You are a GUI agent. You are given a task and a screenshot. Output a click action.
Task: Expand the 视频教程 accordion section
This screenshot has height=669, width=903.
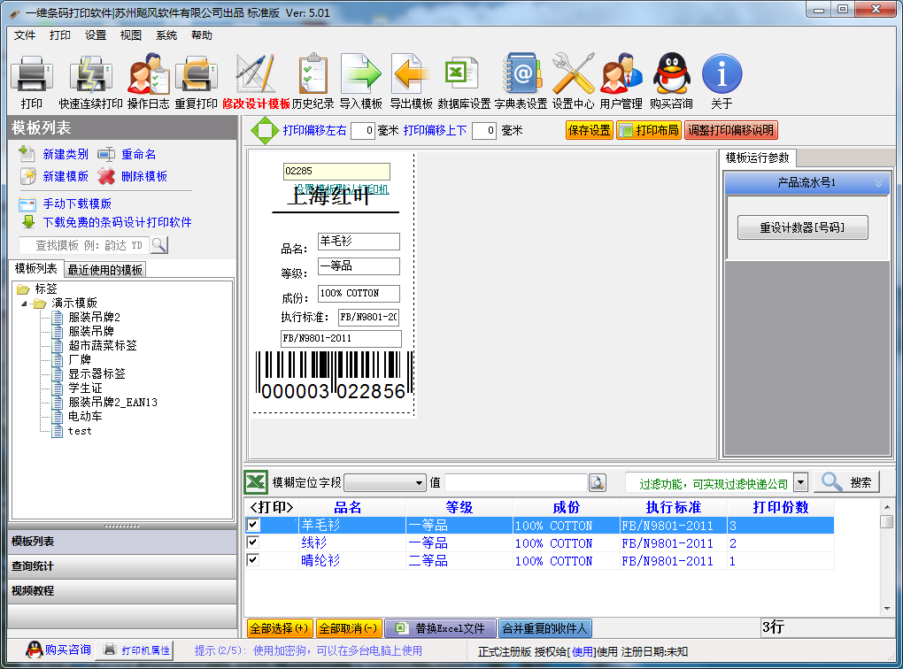(x=122, y=591)
